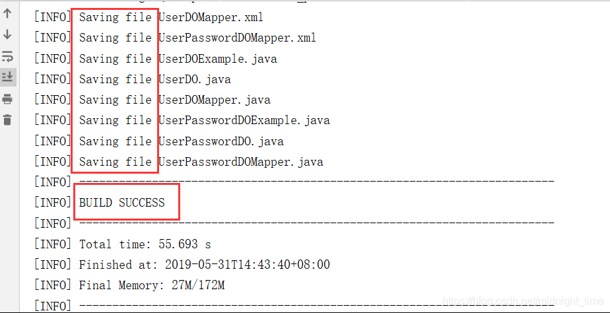Screen dimensions: 610x313
Task: Click UserDOMapper.java in the output
Action: pos(215,100)
